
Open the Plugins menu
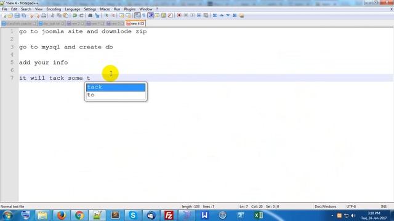(x=130, y=9)
